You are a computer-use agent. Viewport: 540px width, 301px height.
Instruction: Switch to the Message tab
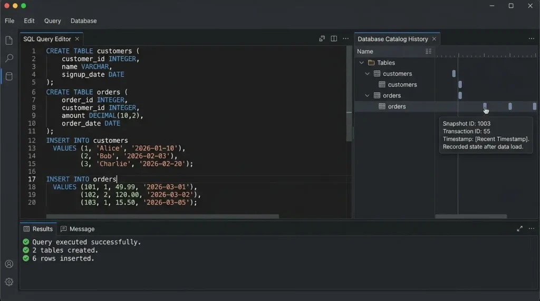click(78, 229)
